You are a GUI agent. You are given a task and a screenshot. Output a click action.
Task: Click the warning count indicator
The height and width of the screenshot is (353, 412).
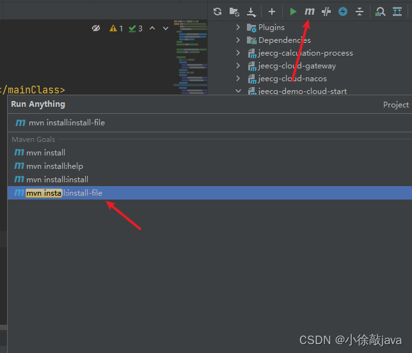coord(116,28)
